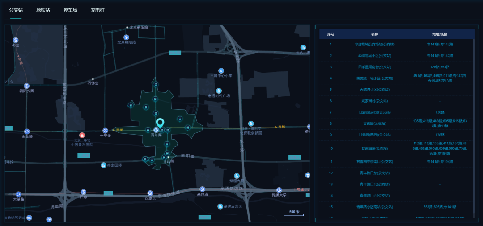This screenshot has width=483, height=226.
Task: Select the 北京朝阳站 railway station icon
Action: [x=126, y=37]
